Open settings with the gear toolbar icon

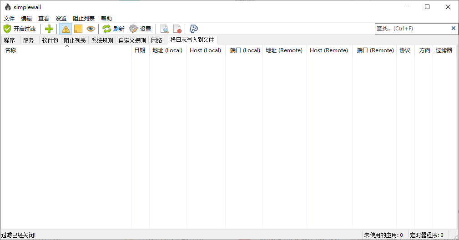point(140,29)
